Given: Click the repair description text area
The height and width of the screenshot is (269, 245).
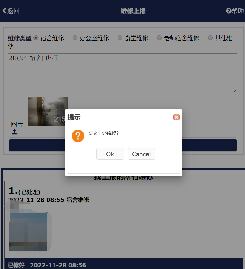Looking at the screenshot, I should [x=123, y=73].
